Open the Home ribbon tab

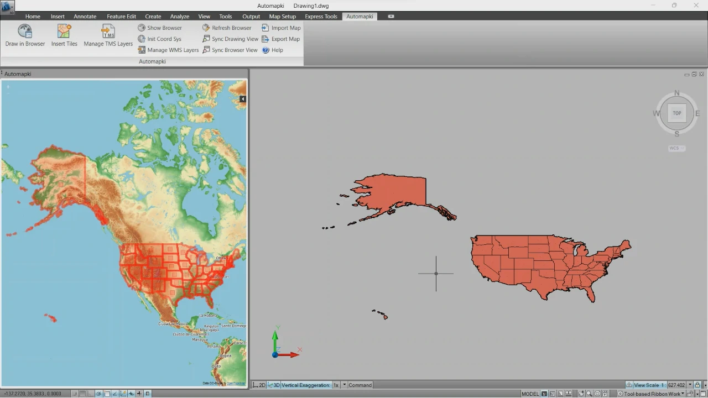tap(33, 16)
